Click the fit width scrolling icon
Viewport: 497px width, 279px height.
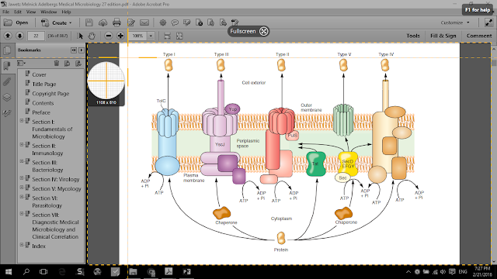click(x=167, y=36)
